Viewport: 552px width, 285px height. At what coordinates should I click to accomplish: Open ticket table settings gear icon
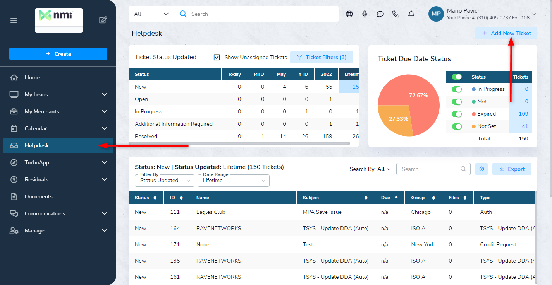pos(481,169)
